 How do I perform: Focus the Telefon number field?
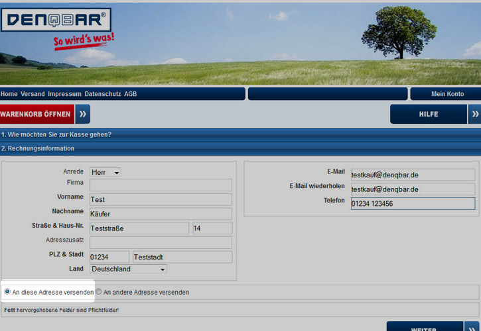coord(413,204)
